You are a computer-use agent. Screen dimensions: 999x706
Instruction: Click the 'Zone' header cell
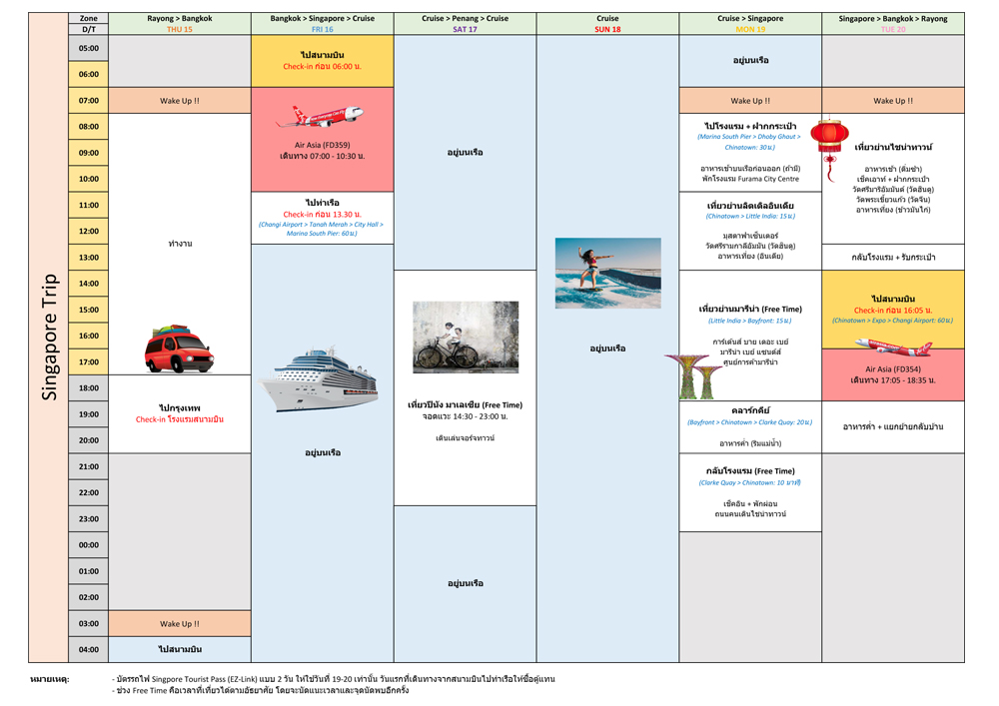click(89, 18)
